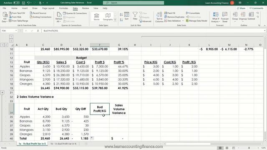The height and width of the screenshot is (150, 267).
Task: Switch to the View tab
Action: pos(96,8)
